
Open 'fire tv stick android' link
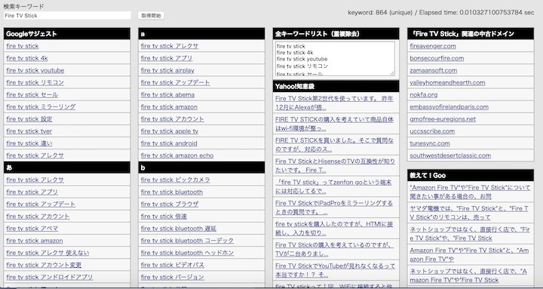click(x=169, y=143)
